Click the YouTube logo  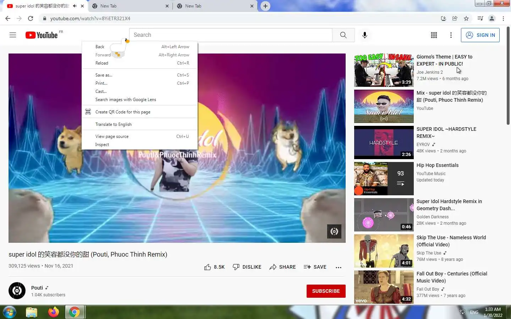click(x=42, y=35)
